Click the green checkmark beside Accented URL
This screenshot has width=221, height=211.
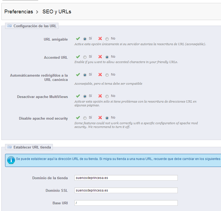[x=78, y=57]
